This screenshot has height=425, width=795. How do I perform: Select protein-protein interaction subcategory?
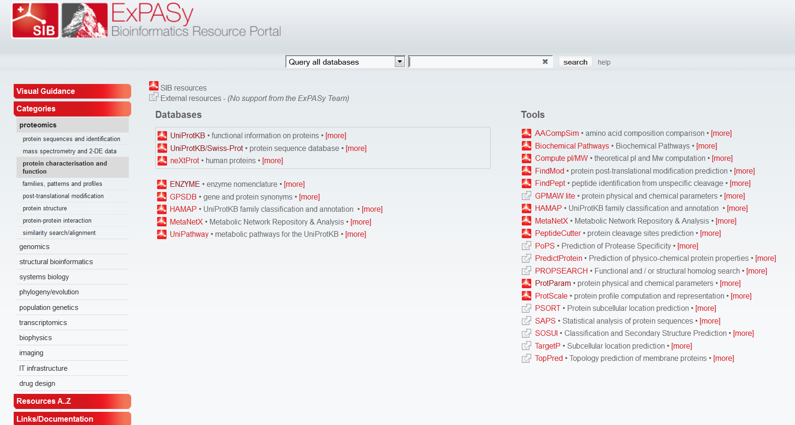coord(73,220)
